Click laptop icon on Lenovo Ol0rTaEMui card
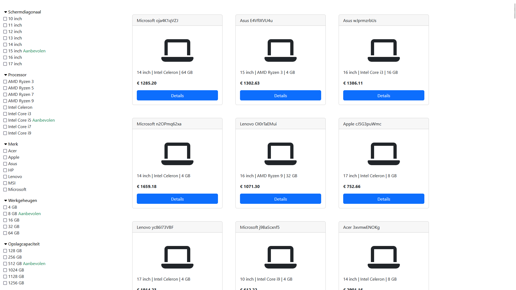The height and width of the screenshot is (290, 516). click(281, 154)
